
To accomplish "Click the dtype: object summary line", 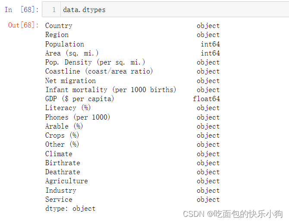I will 70,209.
